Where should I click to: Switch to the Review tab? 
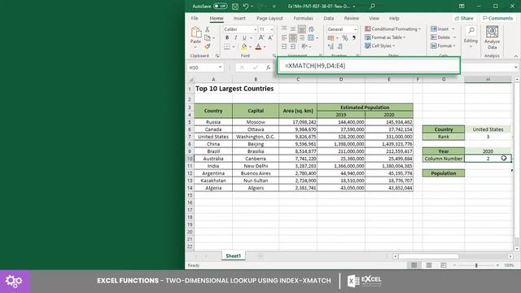coord(351,18)
